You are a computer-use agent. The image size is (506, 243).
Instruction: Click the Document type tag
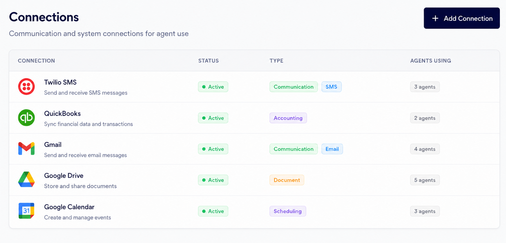(x=287, y=180)
